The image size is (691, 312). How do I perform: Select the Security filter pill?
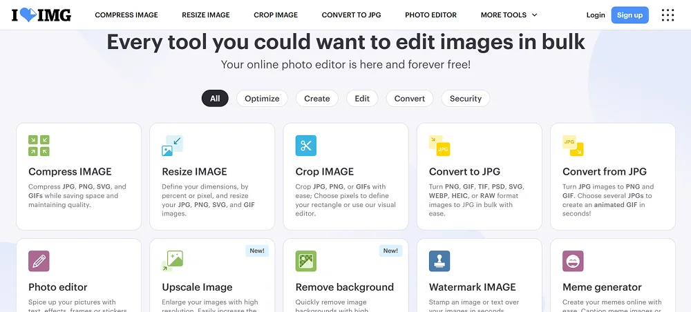tap(465, 99)
